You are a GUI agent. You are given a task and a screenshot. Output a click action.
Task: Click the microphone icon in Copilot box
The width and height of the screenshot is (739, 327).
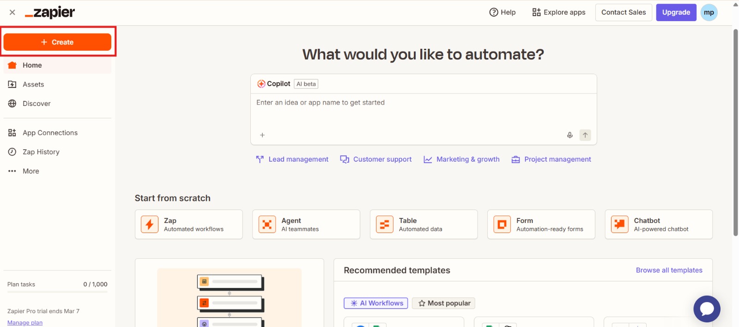tap(569, 135)
